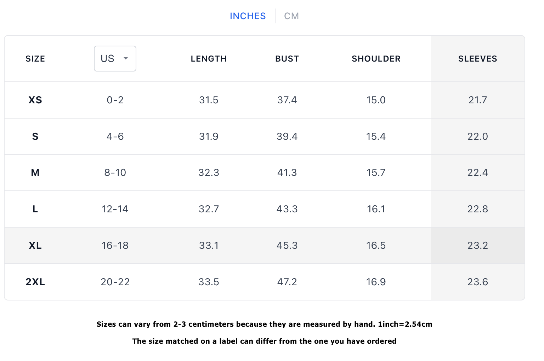
Task: Click the XS length value 31.5
Action: click(209, 100)
